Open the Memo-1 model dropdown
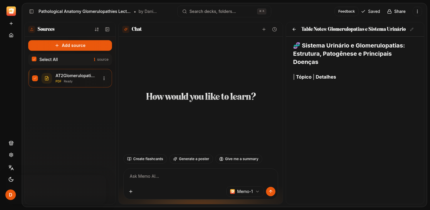Viewport: 430px width, 210px height. point(245,192)
